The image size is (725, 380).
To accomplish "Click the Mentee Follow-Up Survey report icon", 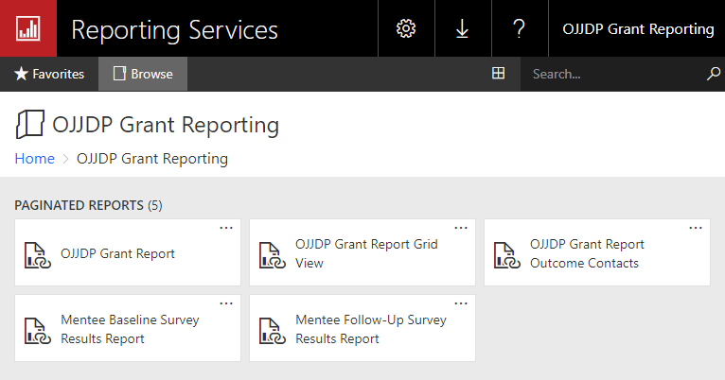I will pyautogui.click(x=273, y=331).
